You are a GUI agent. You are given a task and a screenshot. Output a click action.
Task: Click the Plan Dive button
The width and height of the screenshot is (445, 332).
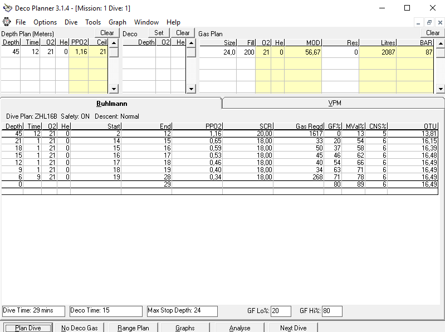pos(28,328)
